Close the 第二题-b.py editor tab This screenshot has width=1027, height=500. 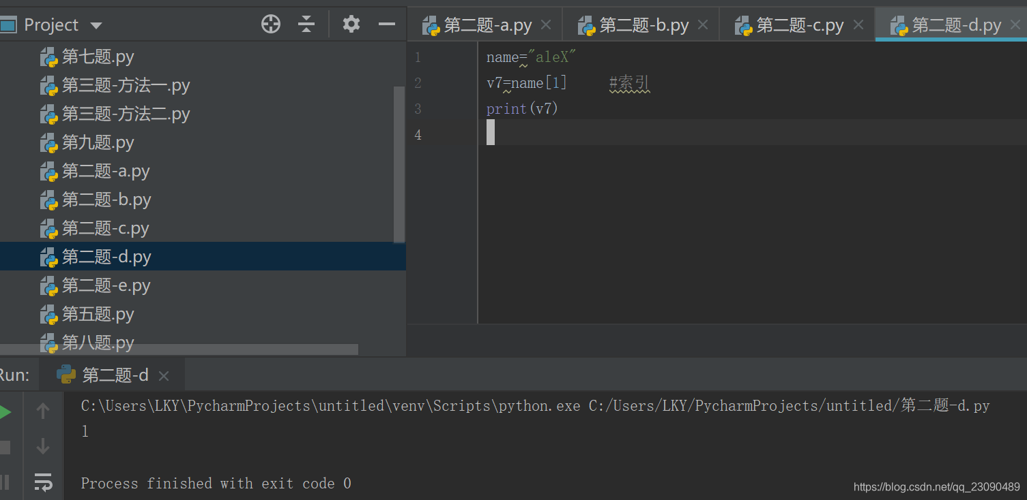(703, 25)
